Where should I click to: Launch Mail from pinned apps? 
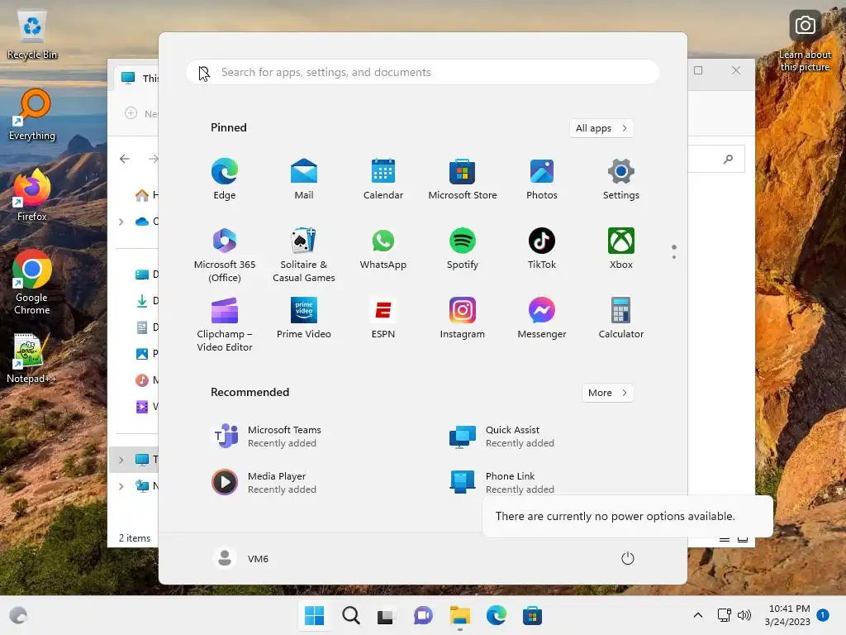coord(304,179)
